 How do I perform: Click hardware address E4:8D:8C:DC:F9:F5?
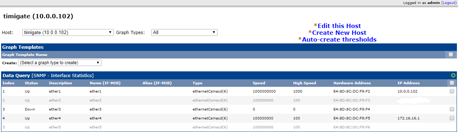point(352,118)
